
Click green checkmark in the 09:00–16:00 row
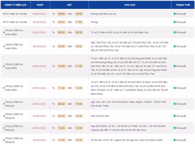[x=175, y=14]
